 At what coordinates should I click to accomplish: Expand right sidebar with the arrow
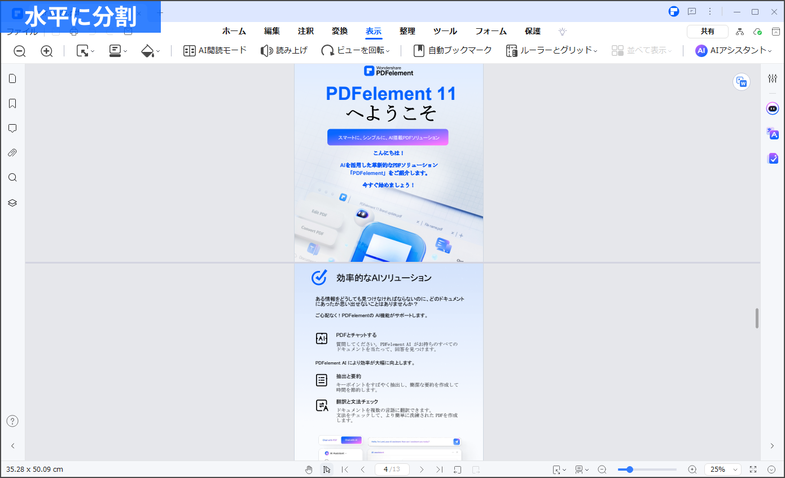(x=773, y=446)
